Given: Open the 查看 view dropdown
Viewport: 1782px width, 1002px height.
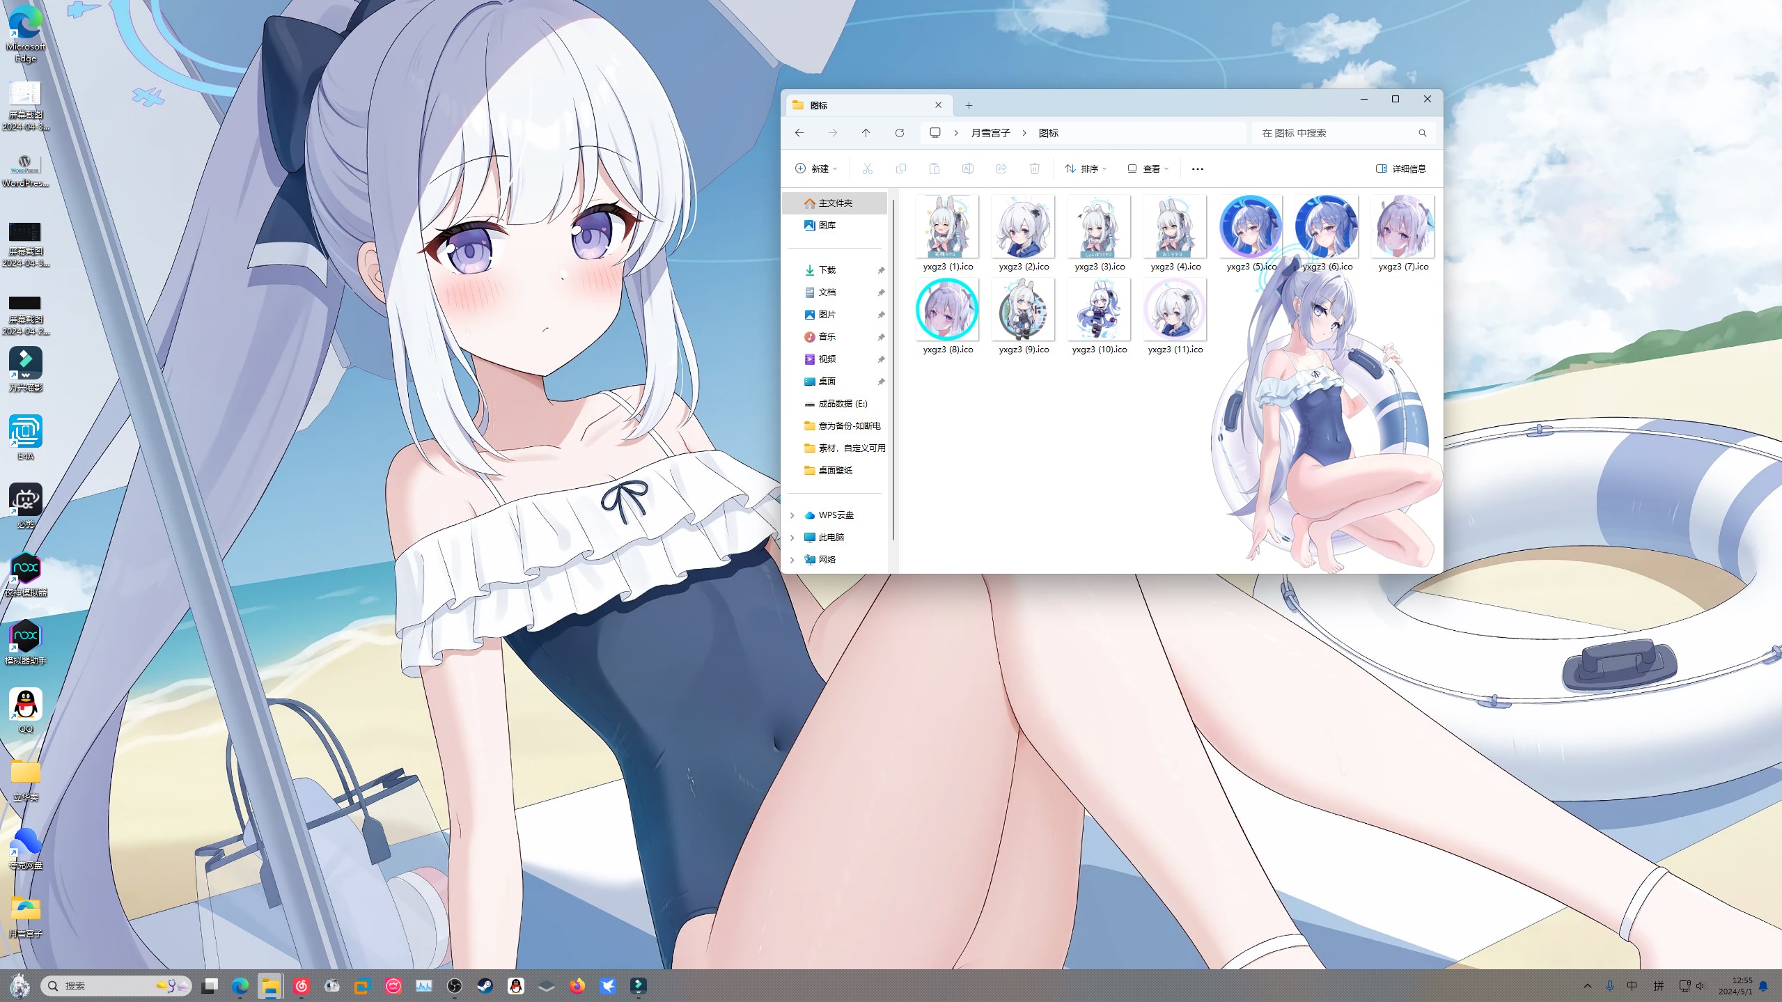Looking at the screenshot, I should (x=1148, y=169).
